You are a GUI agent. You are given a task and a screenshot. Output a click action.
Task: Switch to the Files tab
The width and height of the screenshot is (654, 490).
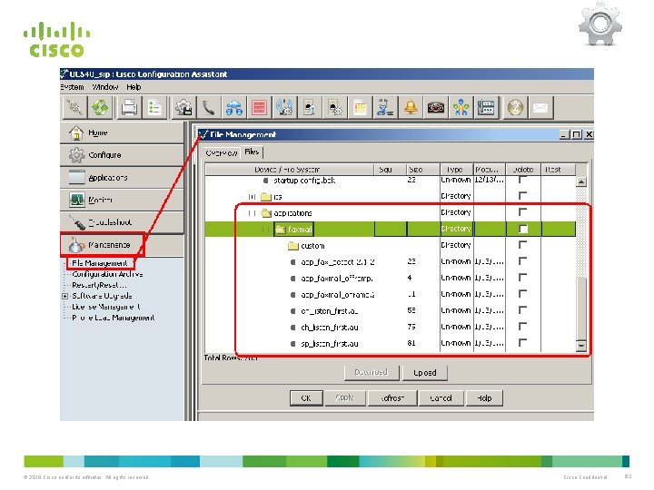click(x=252, y=152)
